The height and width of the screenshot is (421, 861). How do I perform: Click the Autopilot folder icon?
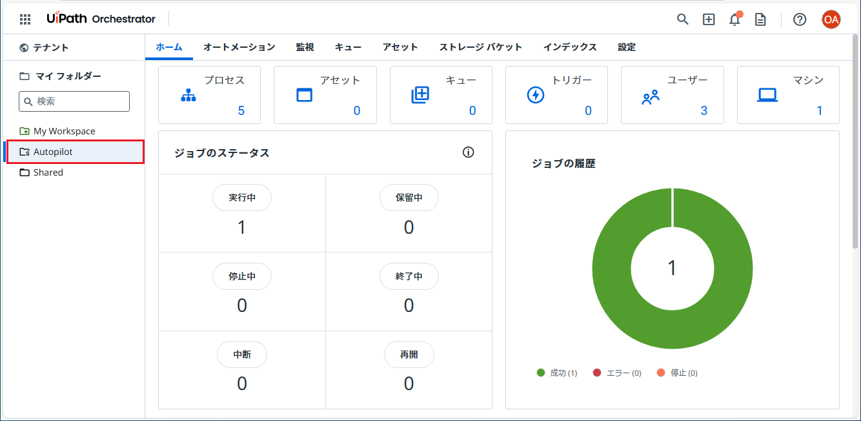25,152
